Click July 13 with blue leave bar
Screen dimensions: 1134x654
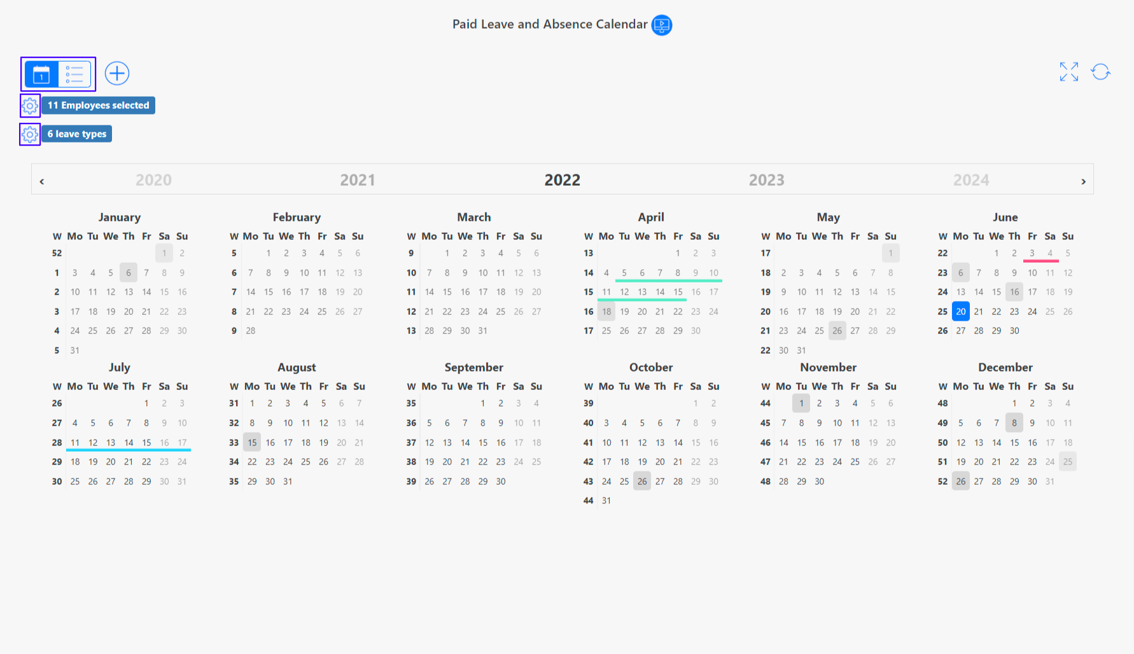(111, 443)
